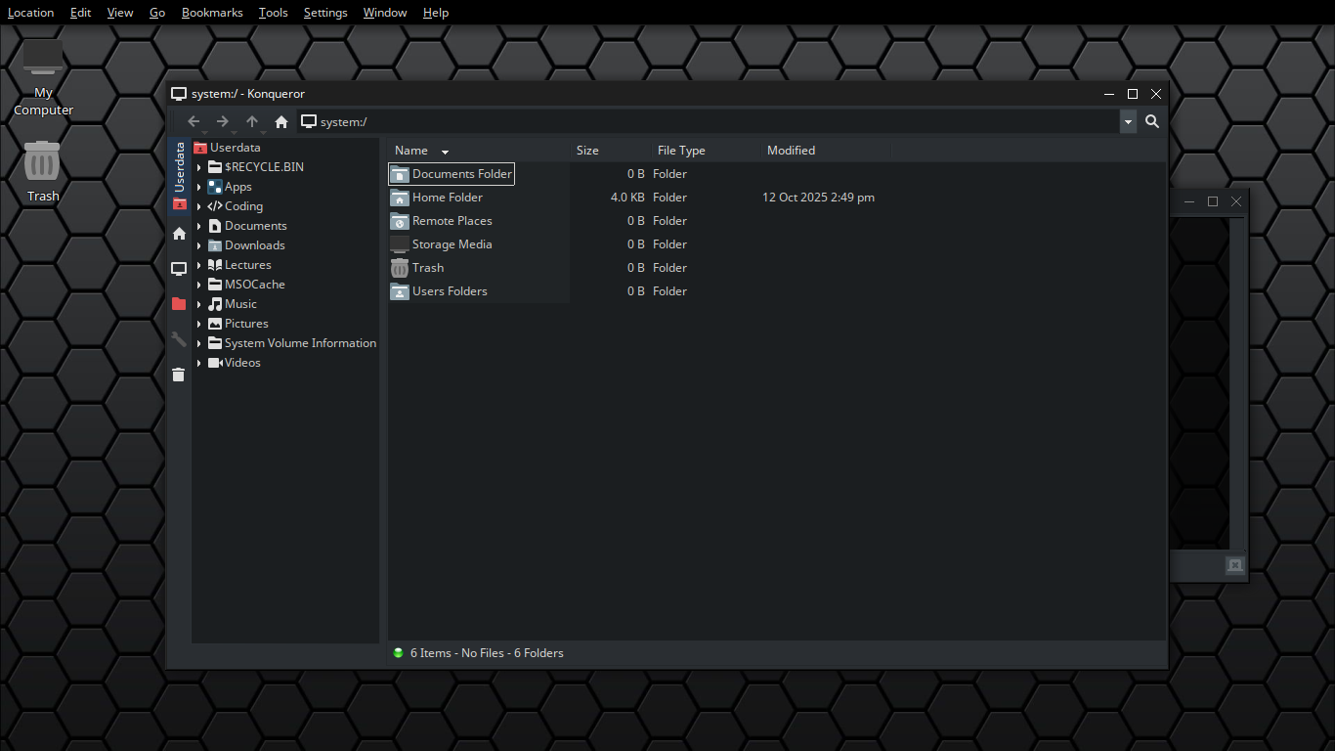The width and height of the screenshot is (1335, 751).
Task: Select the Pictures folder label in tree
Action: tap(246, 324)
